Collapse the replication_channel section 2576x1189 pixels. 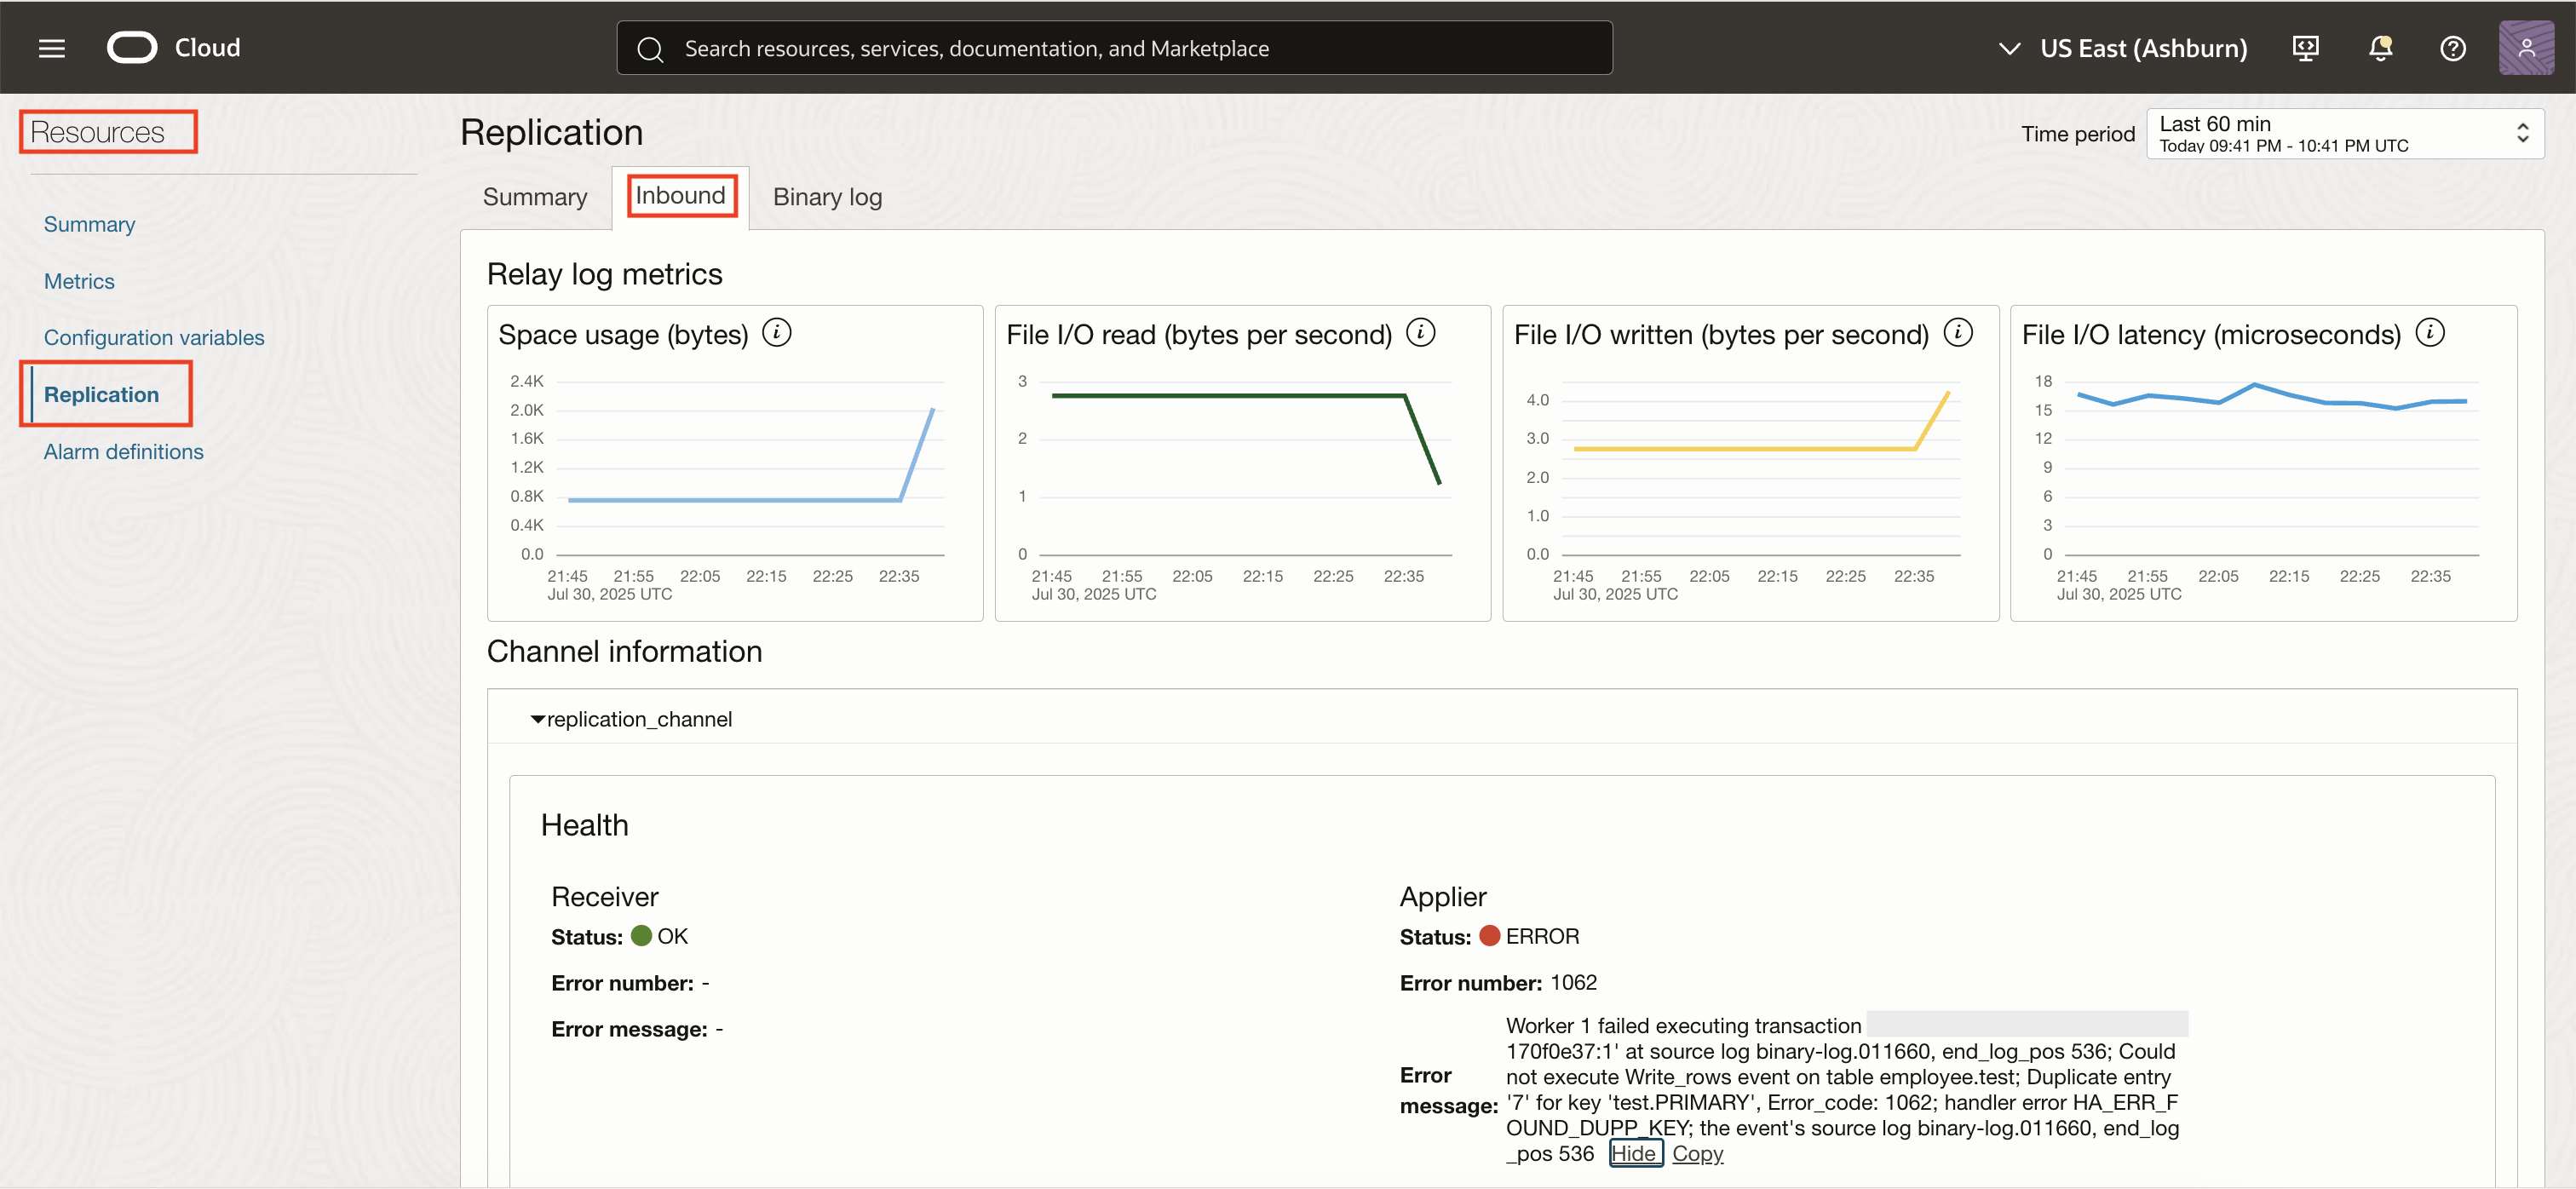click(537, 718)
